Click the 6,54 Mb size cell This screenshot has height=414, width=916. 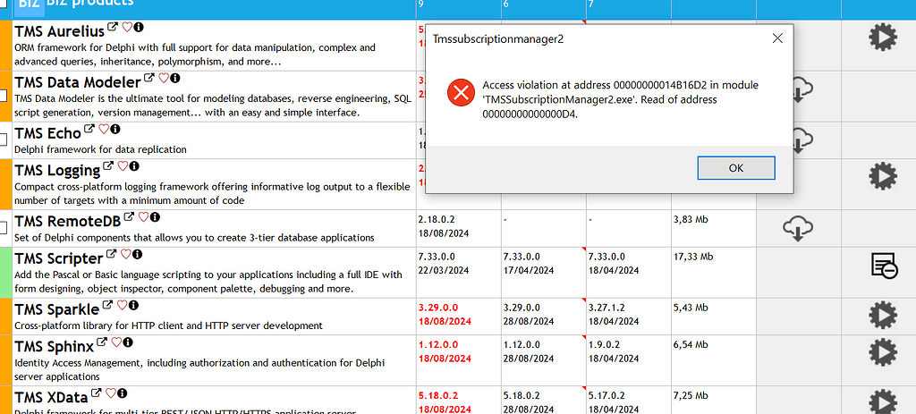714,359
